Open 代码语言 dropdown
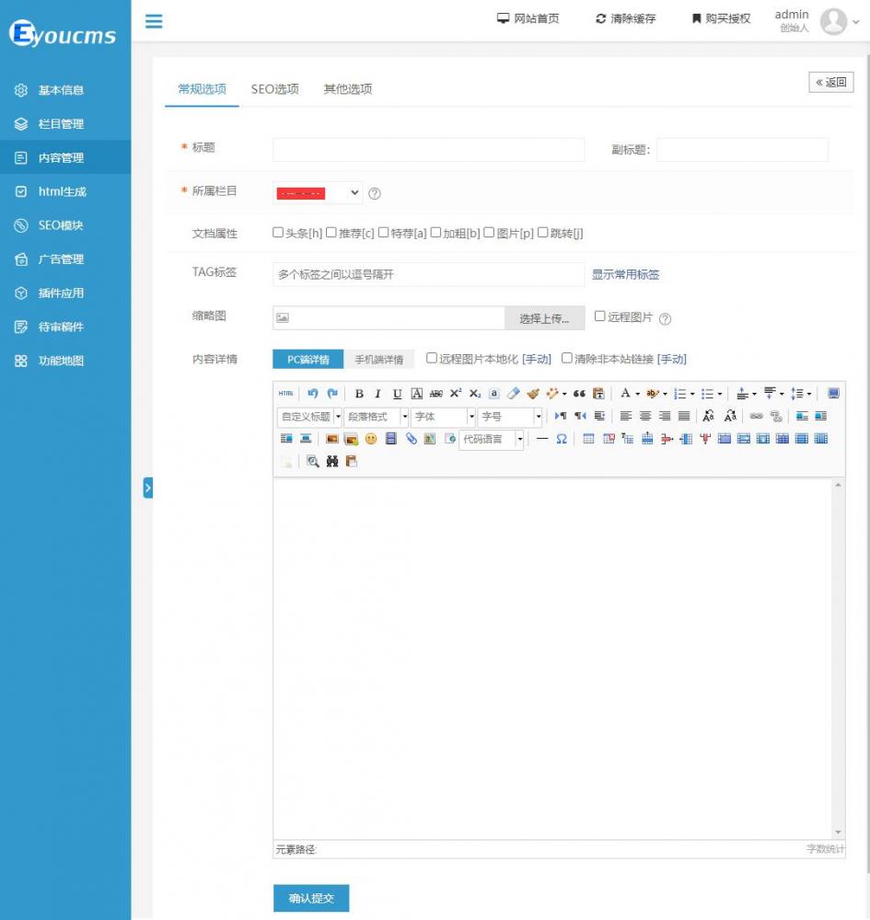 tap(520, 439)
